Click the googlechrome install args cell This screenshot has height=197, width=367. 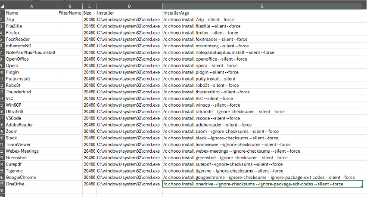tap(262, 177)
